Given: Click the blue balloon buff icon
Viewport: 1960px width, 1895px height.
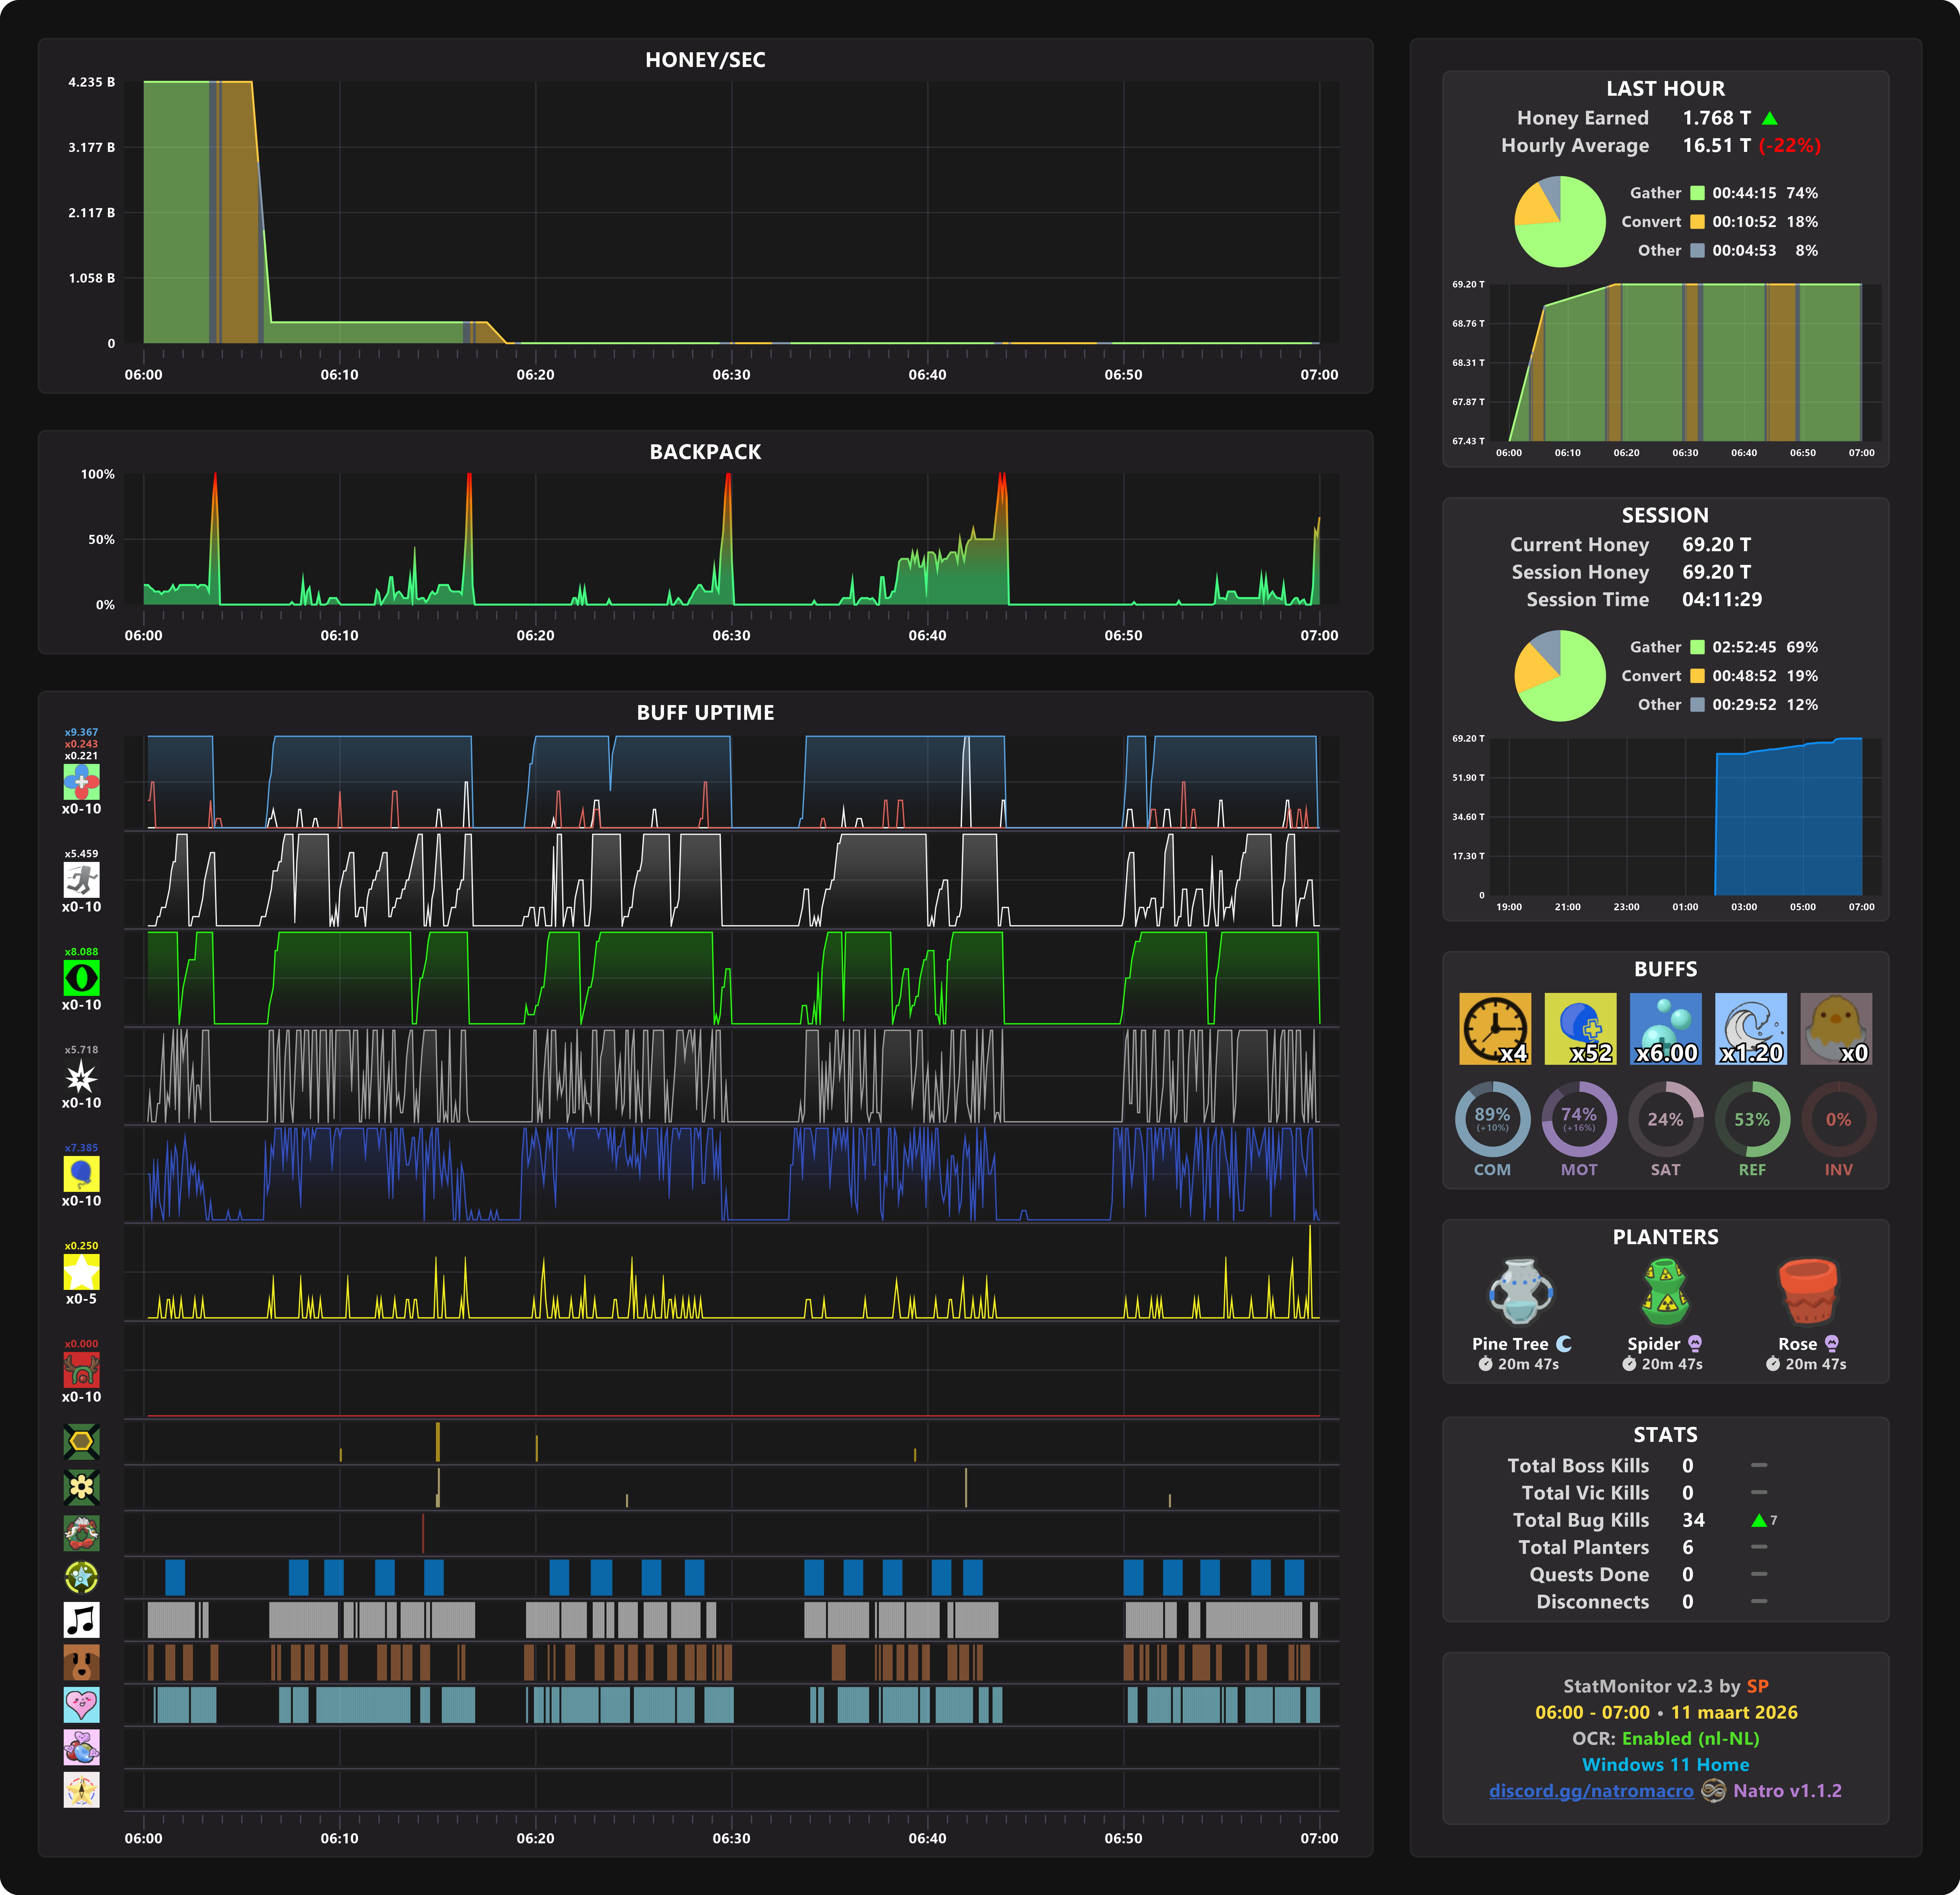Looking at the screenshot, I should coord(81,1174).
